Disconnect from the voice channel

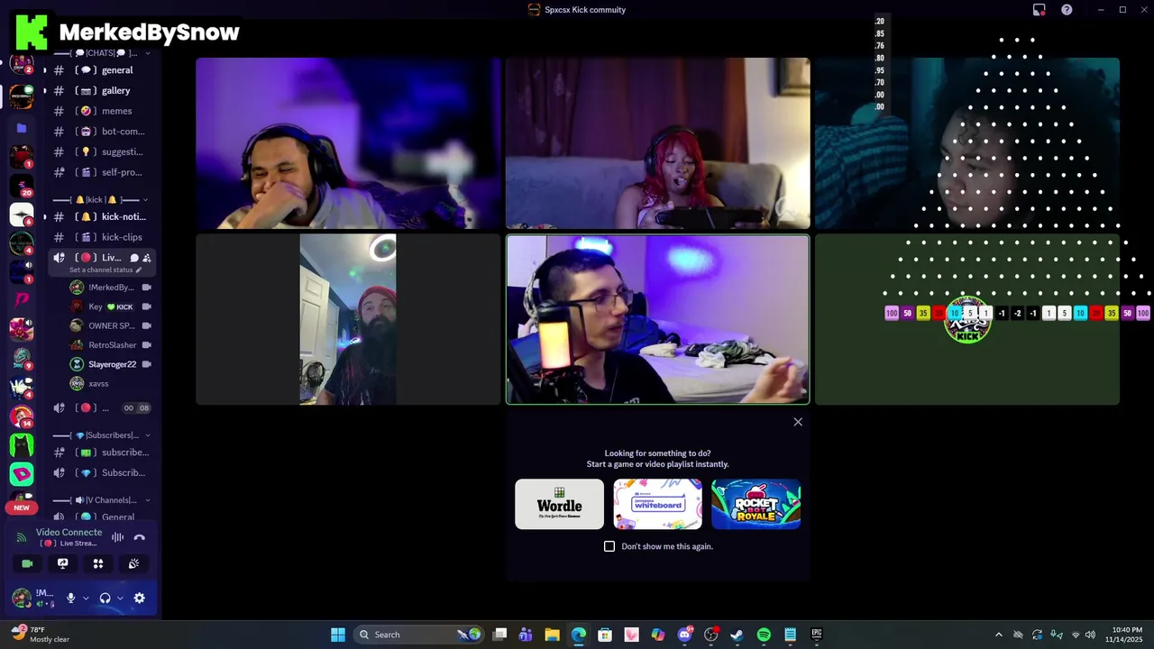[x=140, y=537]
